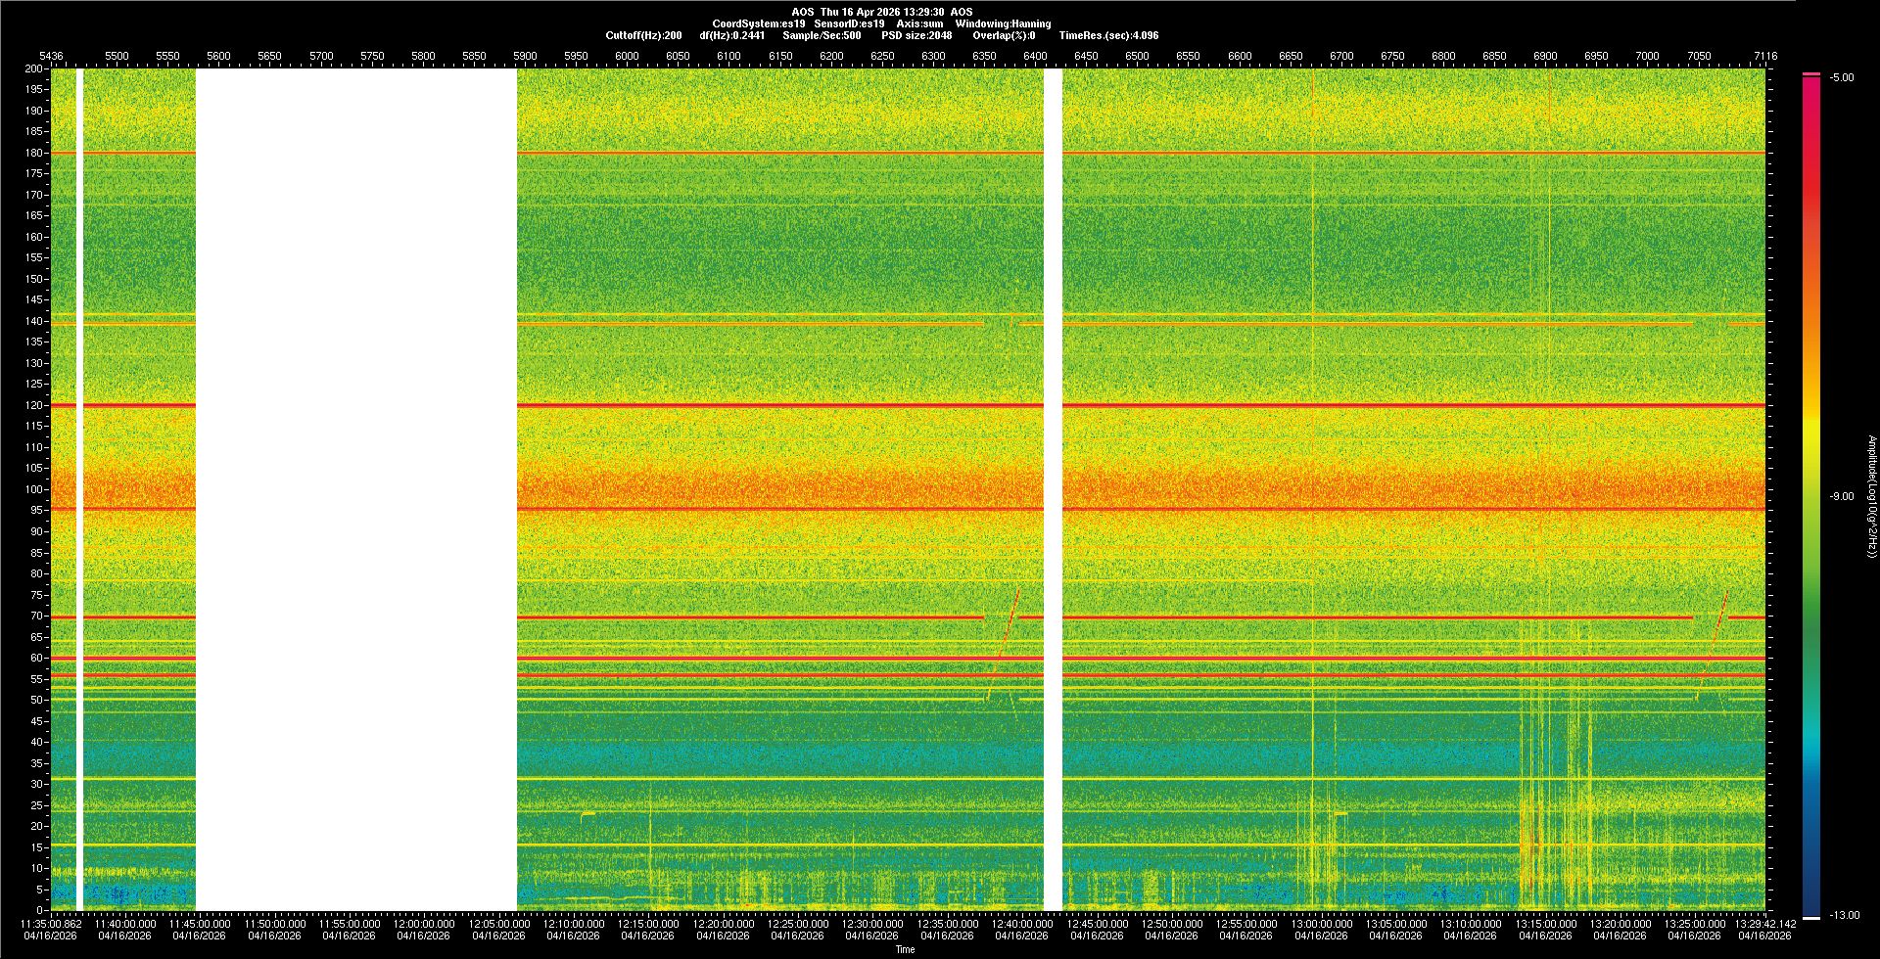1880x959 pixels.
Task: Click the TimeRes.(sec):4.096 header text
Action: tap(1108, 35)
